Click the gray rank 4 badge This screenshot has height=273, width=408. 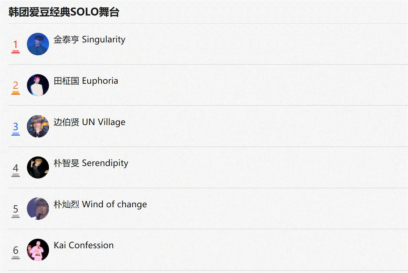[x=15, y=170]
